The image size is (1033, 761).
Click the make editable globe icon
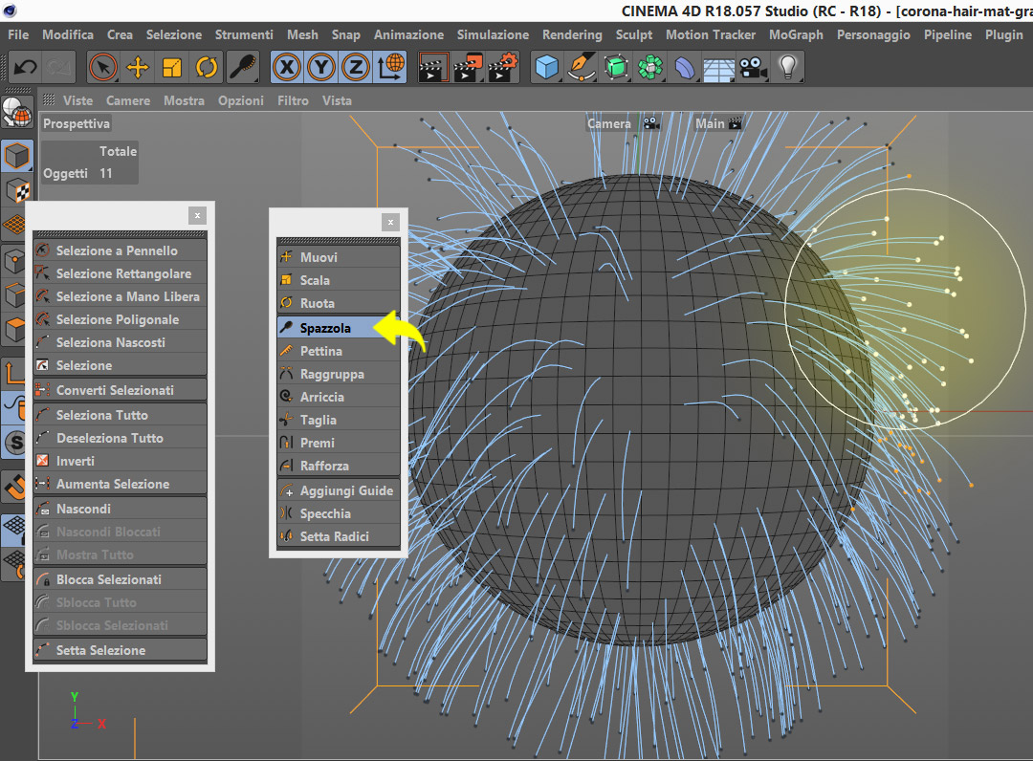pyautogui.click(x=17, y=113)
